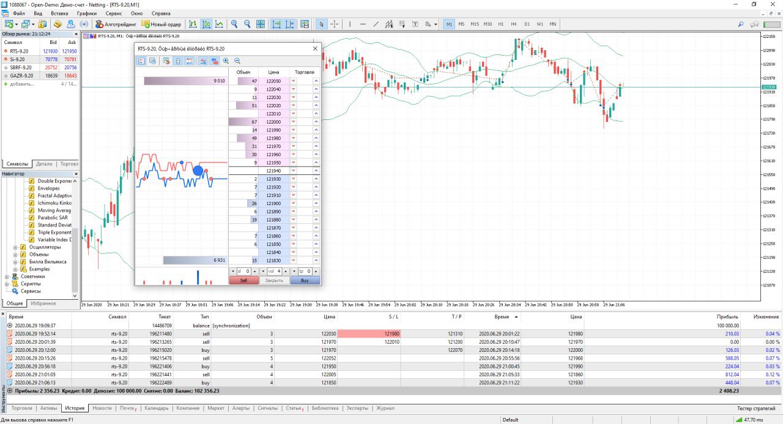Toggle chart shift icon
This screenshot has width=783, height=424.
[x=289, y=24]
